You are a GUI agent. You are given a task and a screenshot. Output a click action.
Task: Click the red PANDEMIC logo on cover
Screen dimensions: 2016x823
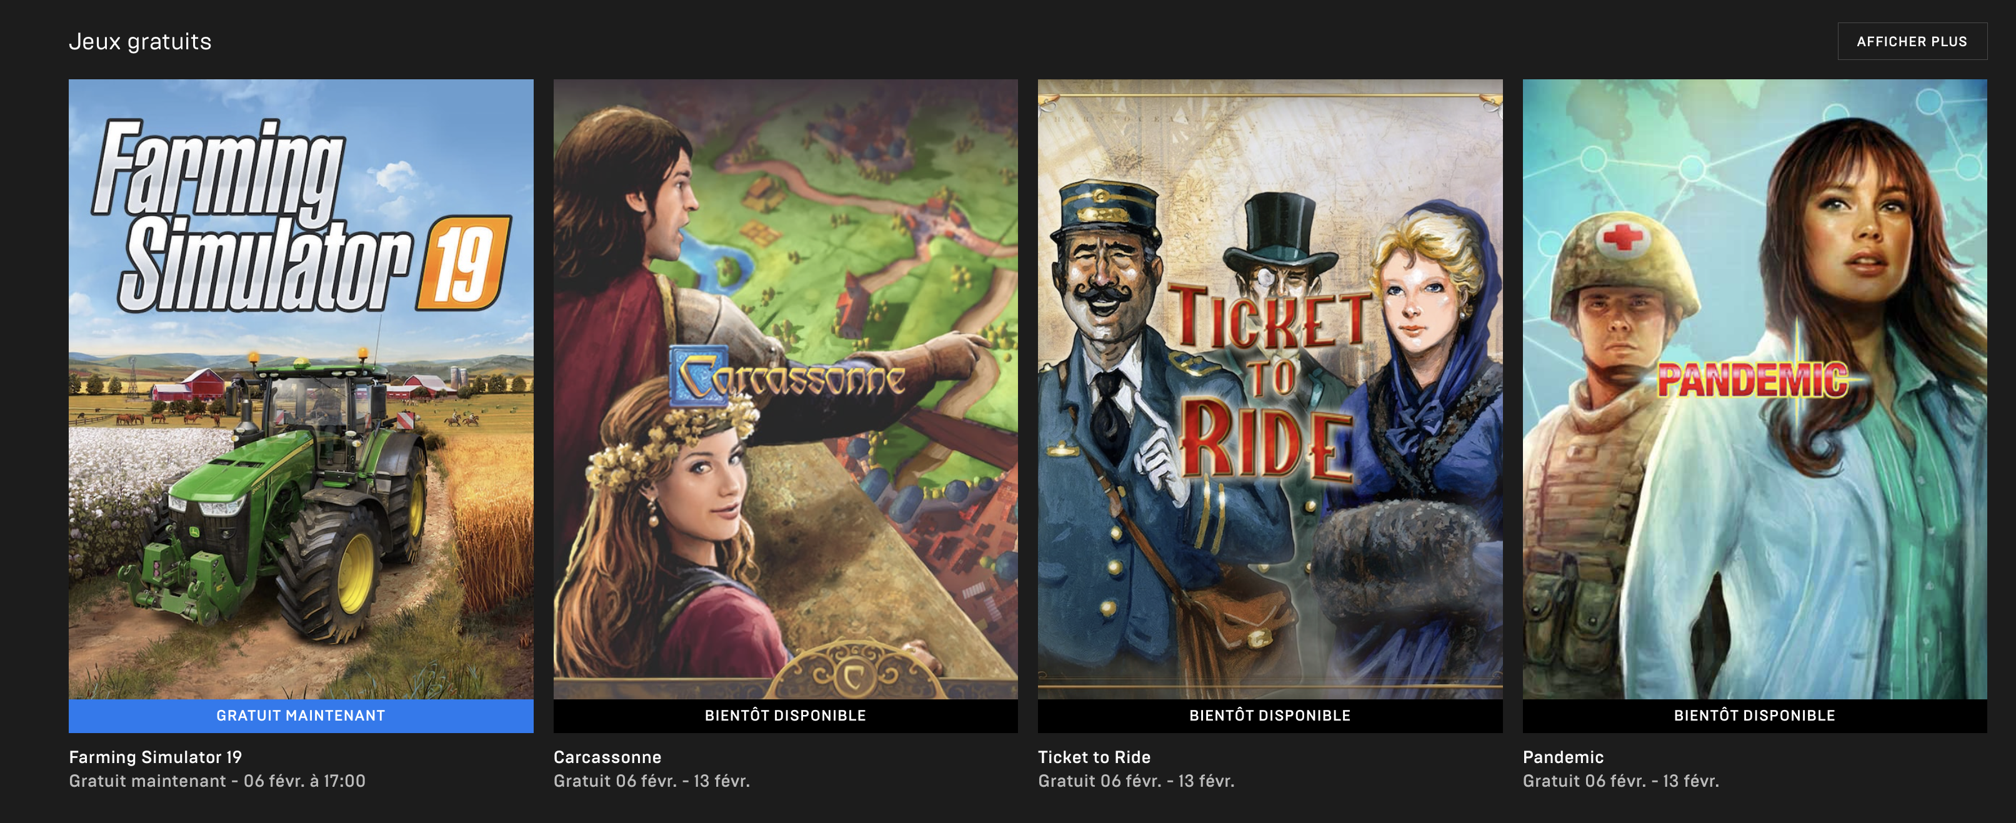click(1753, 380)
